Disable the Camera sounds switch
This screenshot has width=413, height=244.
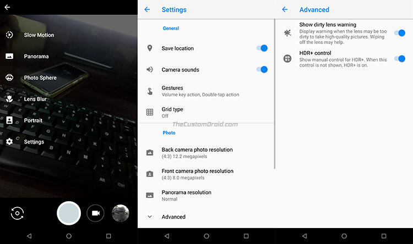pos(262,69)
